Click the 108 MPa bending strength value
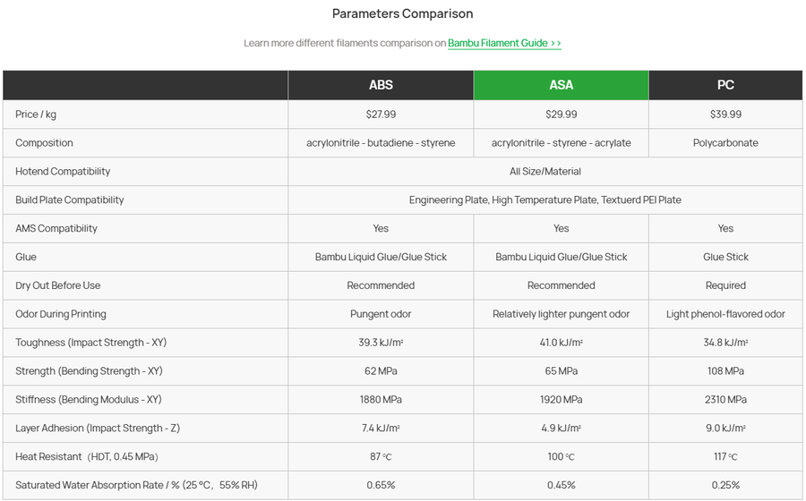The width and height of the screenshot is (806, 501). [725, 370]
